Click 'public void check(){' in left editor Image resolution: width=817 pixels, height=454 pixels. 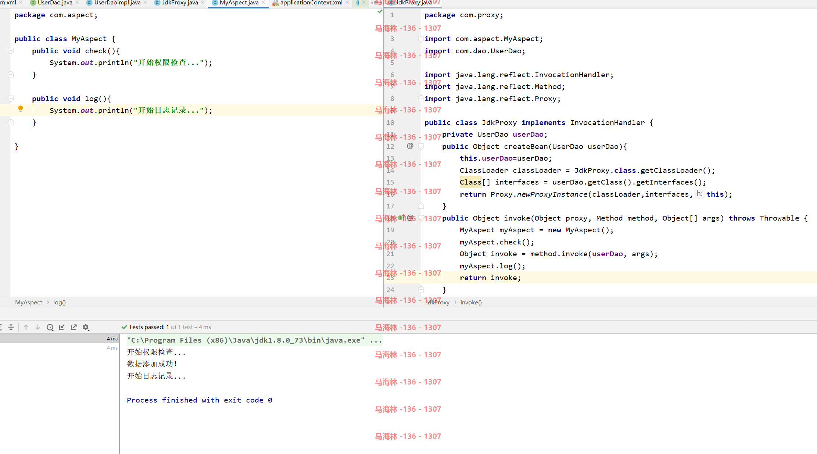pyautogui.click(x=76, y=51)
